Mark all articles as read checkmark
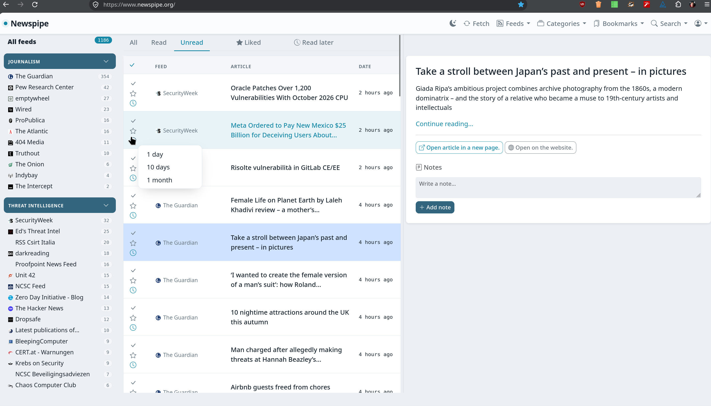Screen dimensions: 711x406 click(x=132, y=65)
